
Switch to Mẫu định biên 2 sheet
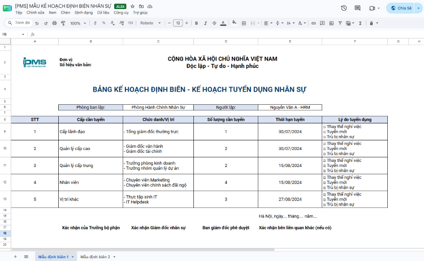pyautogui.click(x=95, y=256)
